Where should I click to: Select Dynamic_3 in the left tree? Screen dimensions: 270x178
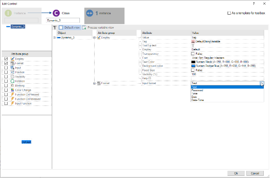[x=18, y=27]
